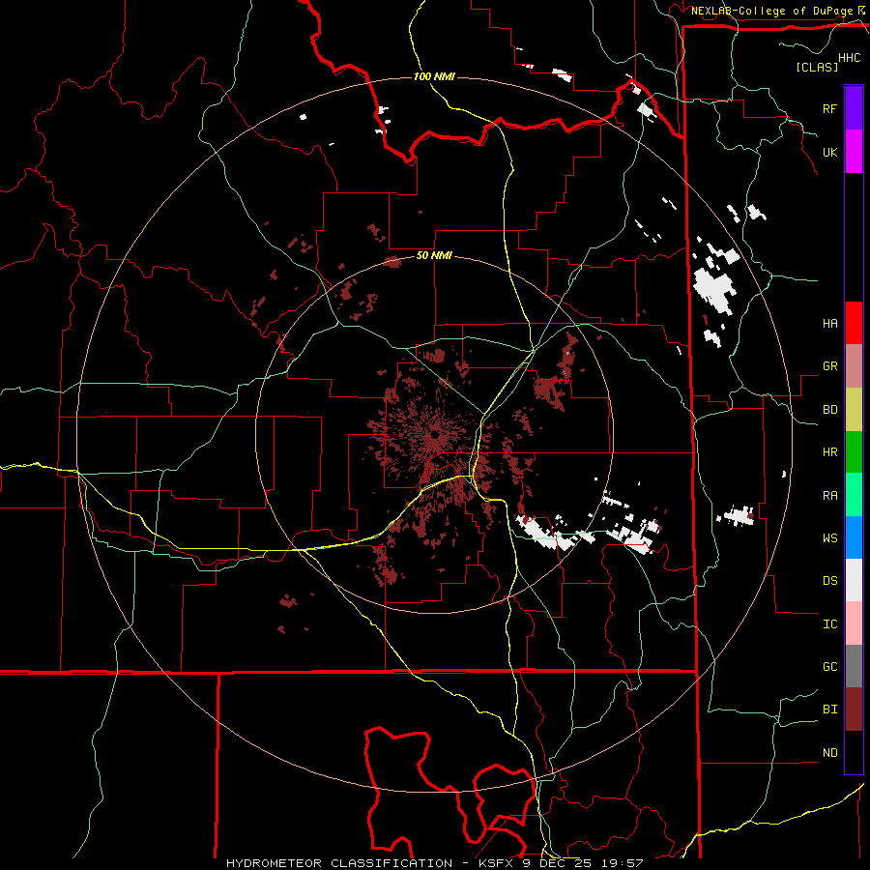Click the HR green color swatch

click(x=854, y=452)
